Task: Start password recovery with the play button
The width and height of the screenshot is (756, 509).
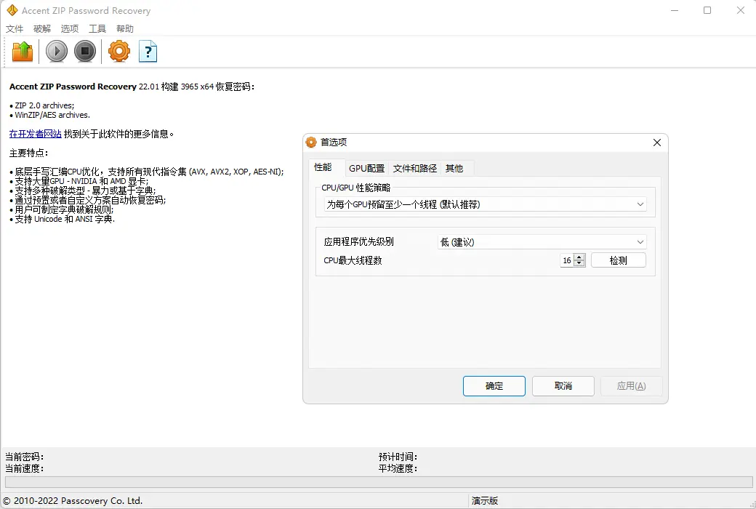Action: [x=57, y=51]
